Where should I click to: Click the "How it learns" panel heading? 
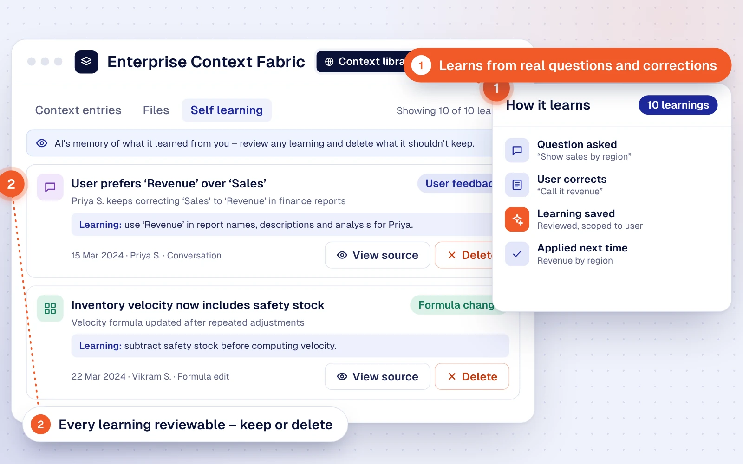548,105
